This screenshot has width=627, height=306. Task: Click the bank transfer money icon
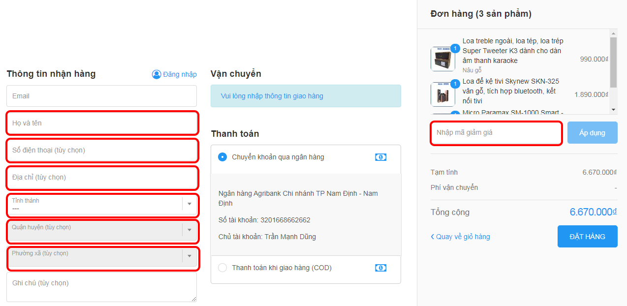[x=380, y=157]
